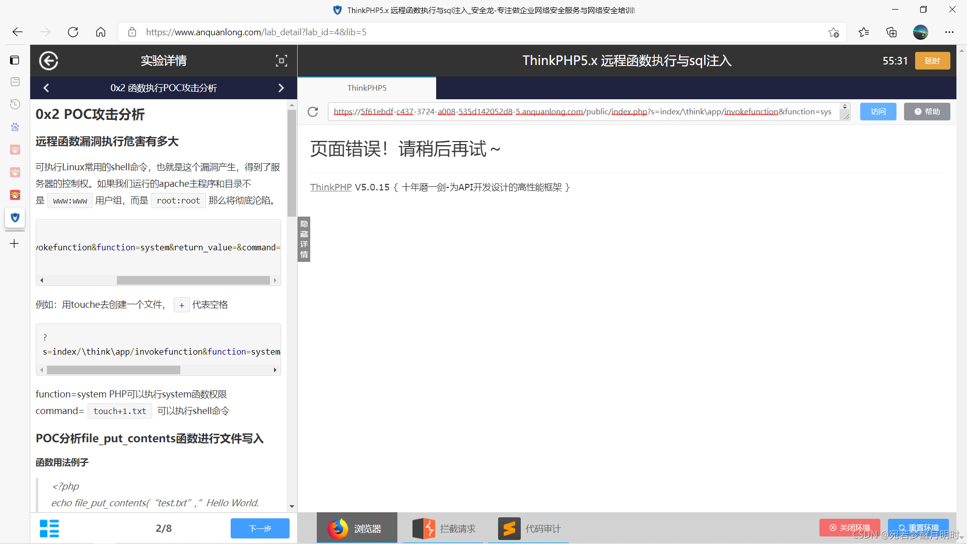967x544 pixels.
Task: Click the 0x2 POC攻击分析 heading
Action: tap(90, 114)
